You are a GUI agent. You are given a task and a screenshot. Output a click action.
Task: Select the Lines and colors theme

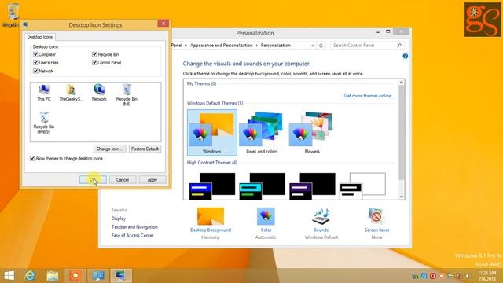262,133
